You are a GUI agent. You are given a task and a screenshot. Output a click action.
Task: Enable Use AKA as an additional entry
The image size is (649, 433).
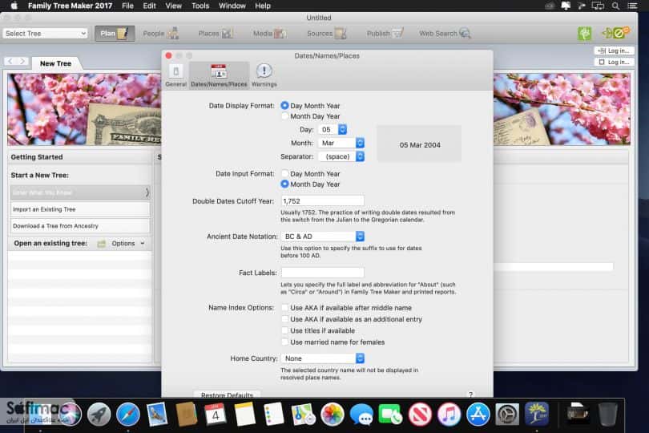point(284,319)
